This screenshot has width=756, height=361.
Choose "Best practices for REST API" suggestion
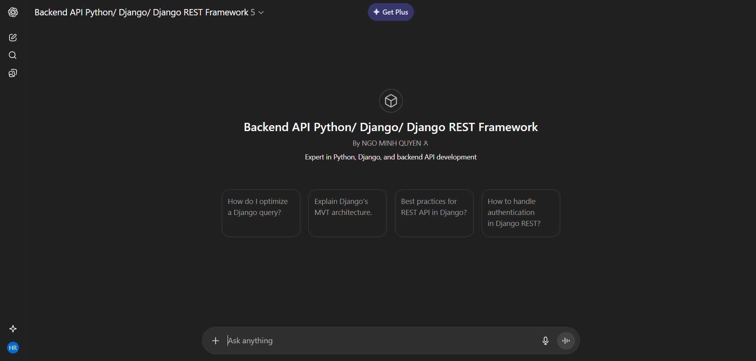click(434, 213)
